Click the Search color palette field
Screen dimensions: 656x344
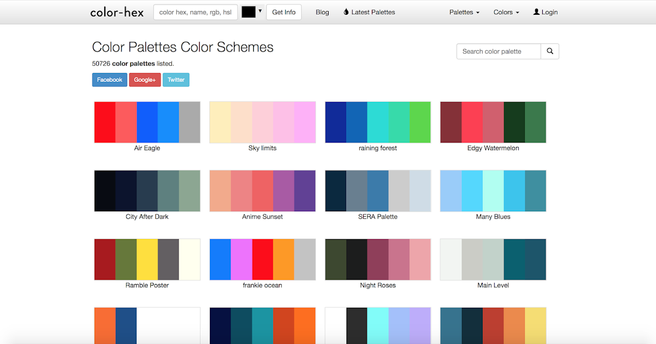point(498,51)
